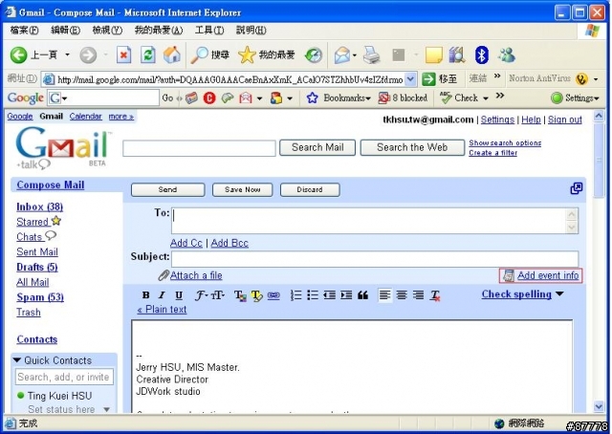Open the 檢視(V) menu
The image size is (612, 434).
107,31
